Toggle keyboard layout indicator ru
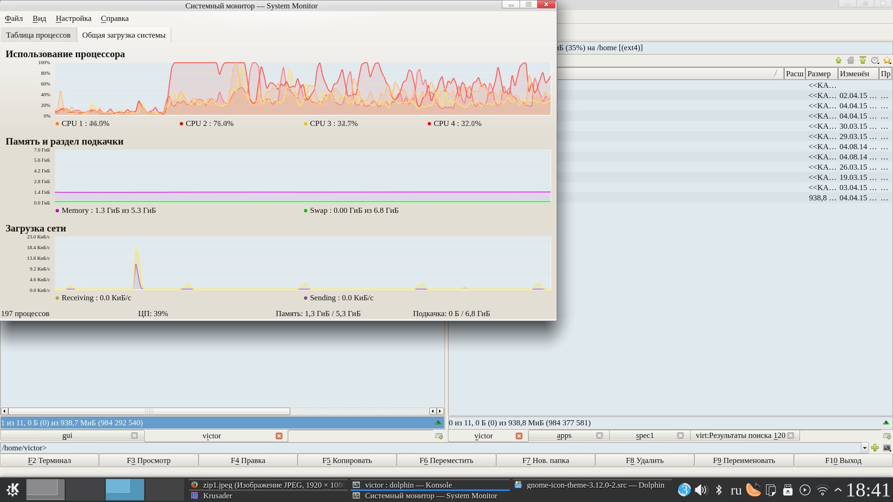The image size is (893, 502). point(736,490)
